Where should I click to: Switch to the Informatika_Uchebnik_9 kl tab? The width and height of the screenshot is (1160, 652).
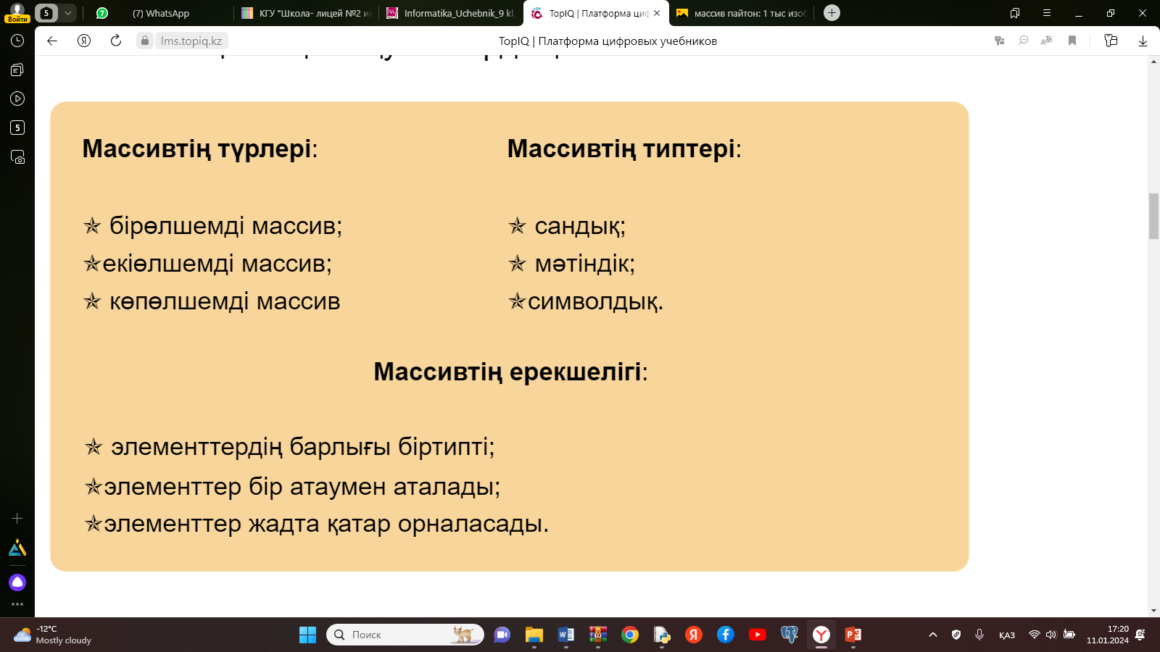coord(451,13)
